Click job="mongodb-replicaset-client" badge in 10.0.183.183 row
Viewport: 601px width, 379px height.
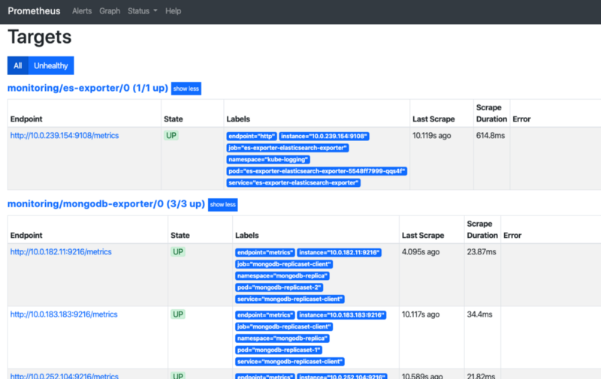tap(284, 326)
